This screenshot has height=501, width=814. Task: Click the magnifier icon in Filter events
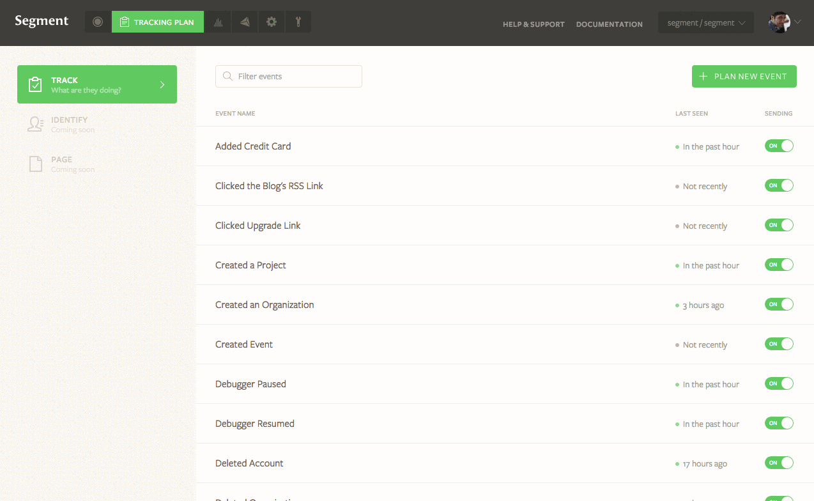(227, 76)
